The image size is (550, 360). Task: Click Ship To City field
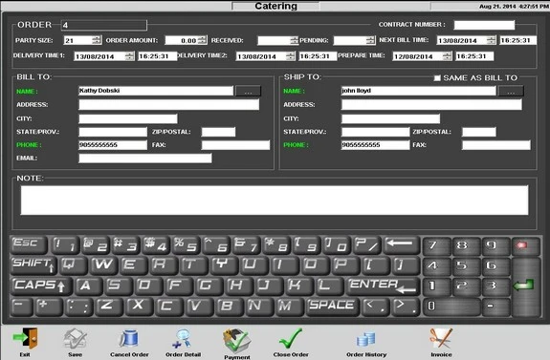pos(391,118)
